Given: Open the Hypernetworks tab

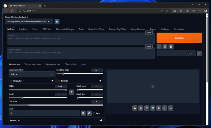Looking at the screenshot, I should point(53,64).
